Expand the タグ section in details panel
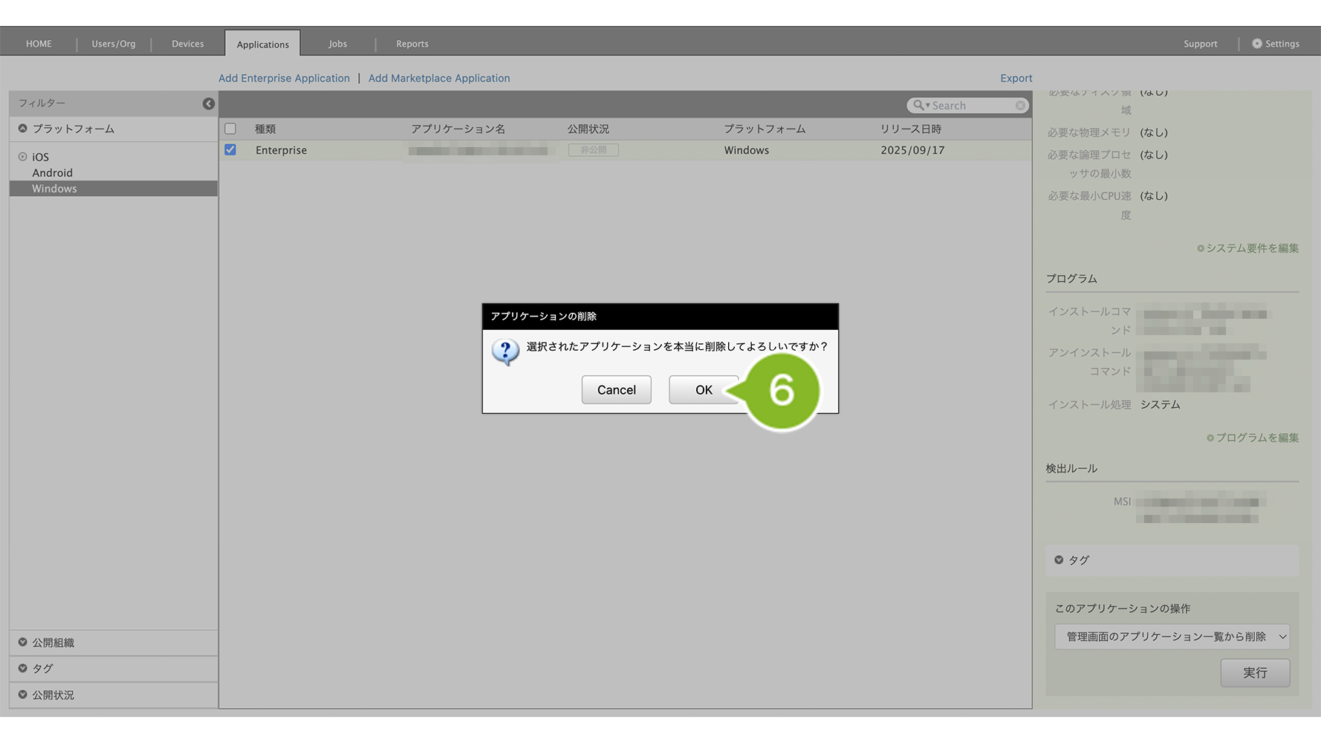 pyautogui.click(x=1059, y=559)
